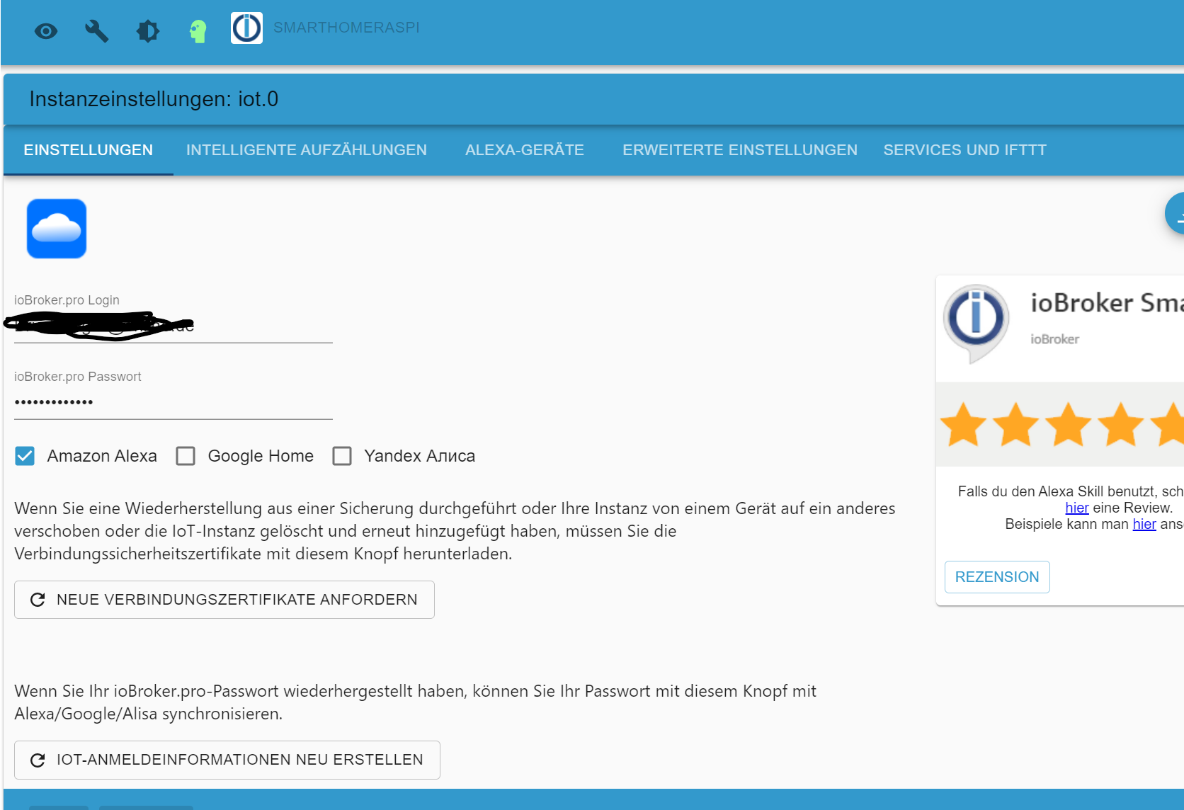The height and width of the screenshot is (810, 1184).
Task: Switch to the EINSTELLUNGEN tab
Action: click(x=89, y=150)
